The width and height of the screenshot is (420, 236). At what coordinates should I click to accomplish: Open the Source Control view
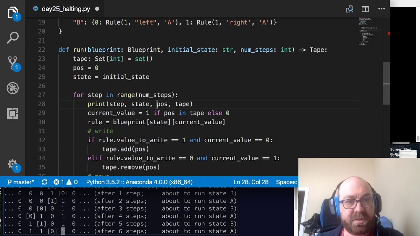12,63
